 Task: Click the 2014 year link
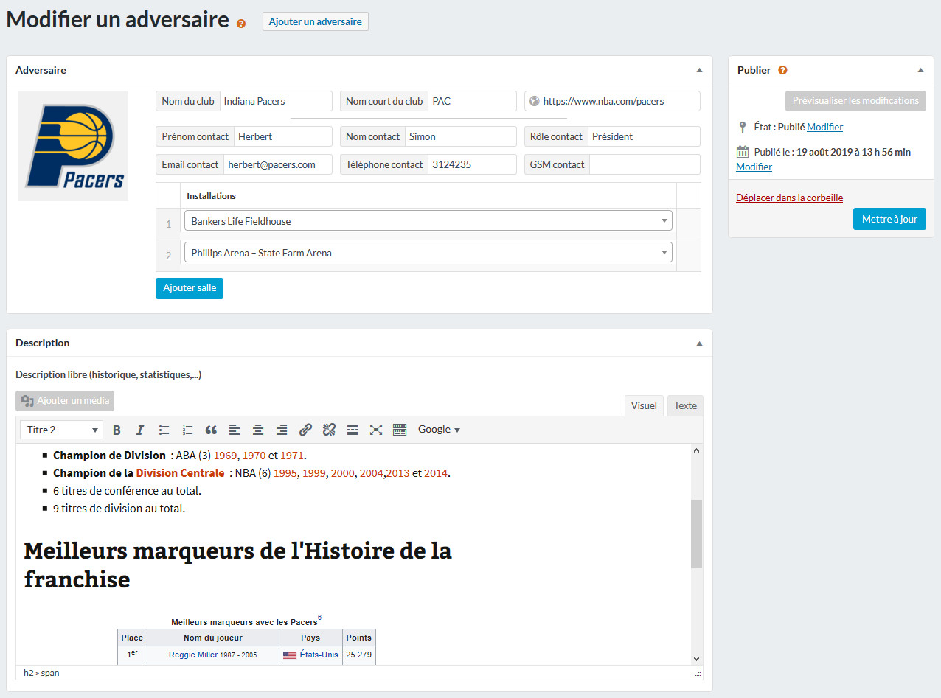click(436, 473)
